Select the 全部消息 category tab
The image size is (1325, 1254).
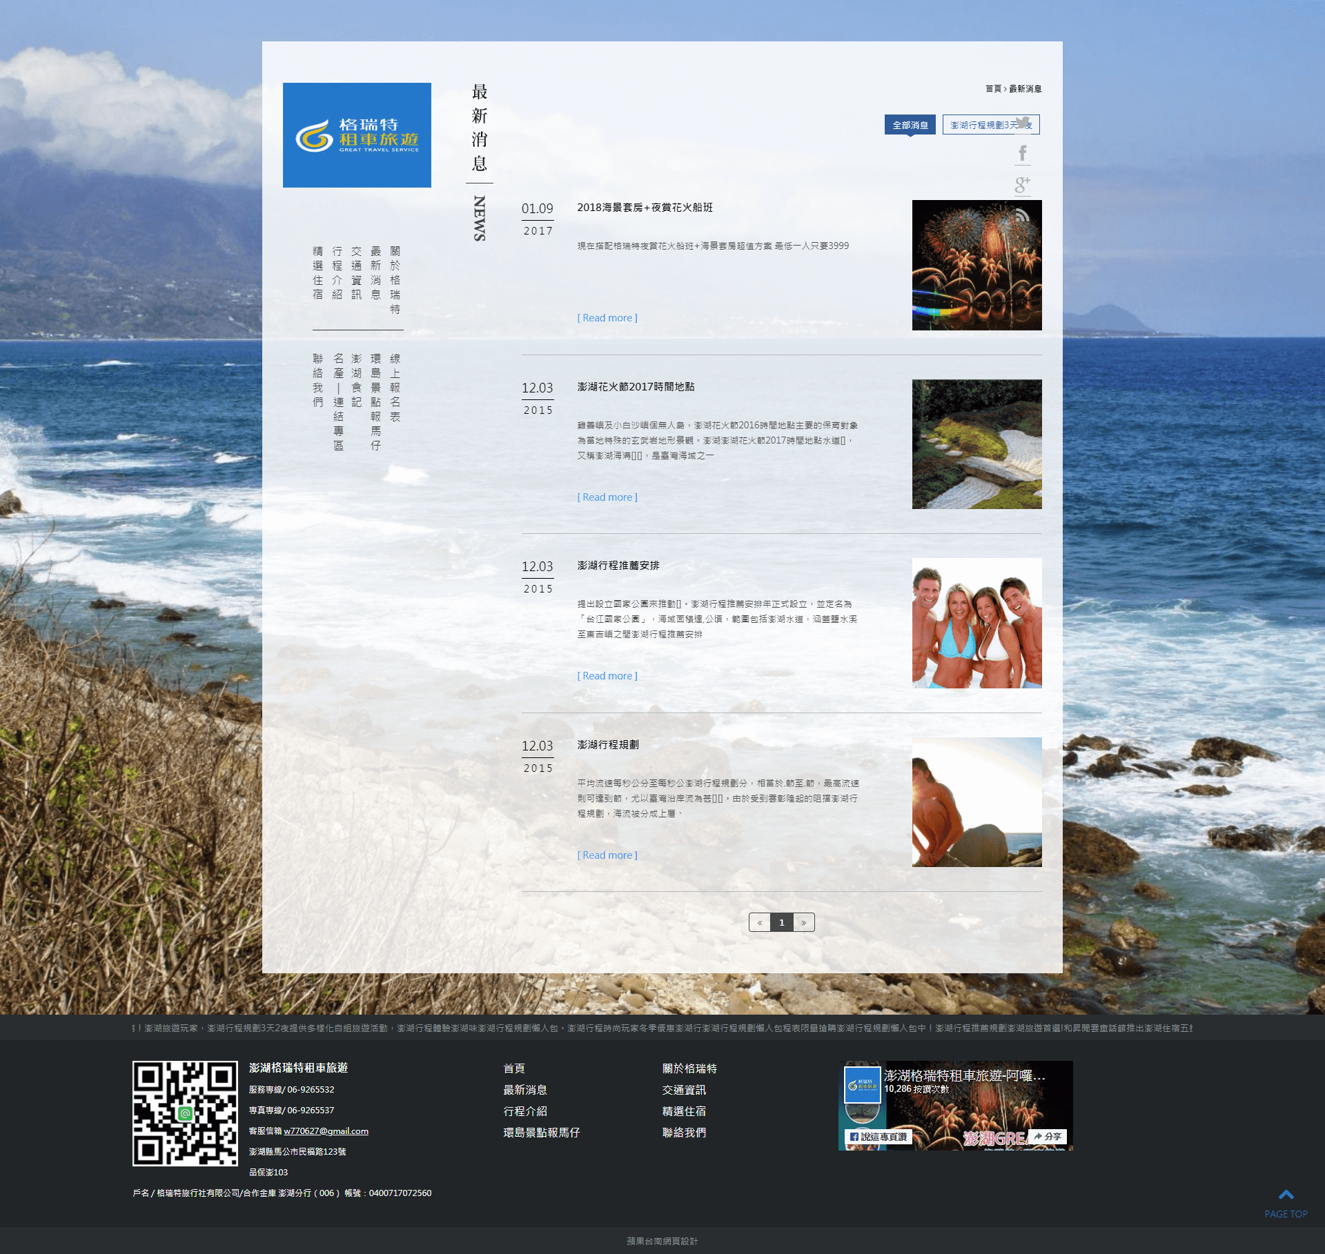(x=910, y=125)
